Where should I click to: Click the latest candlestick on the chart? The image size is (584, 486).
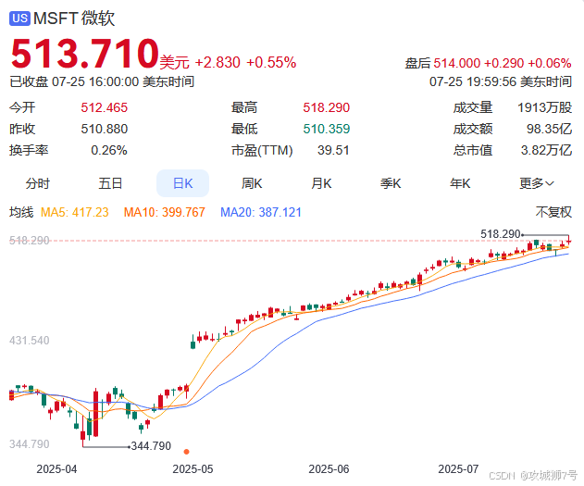[x=569, y=242]
